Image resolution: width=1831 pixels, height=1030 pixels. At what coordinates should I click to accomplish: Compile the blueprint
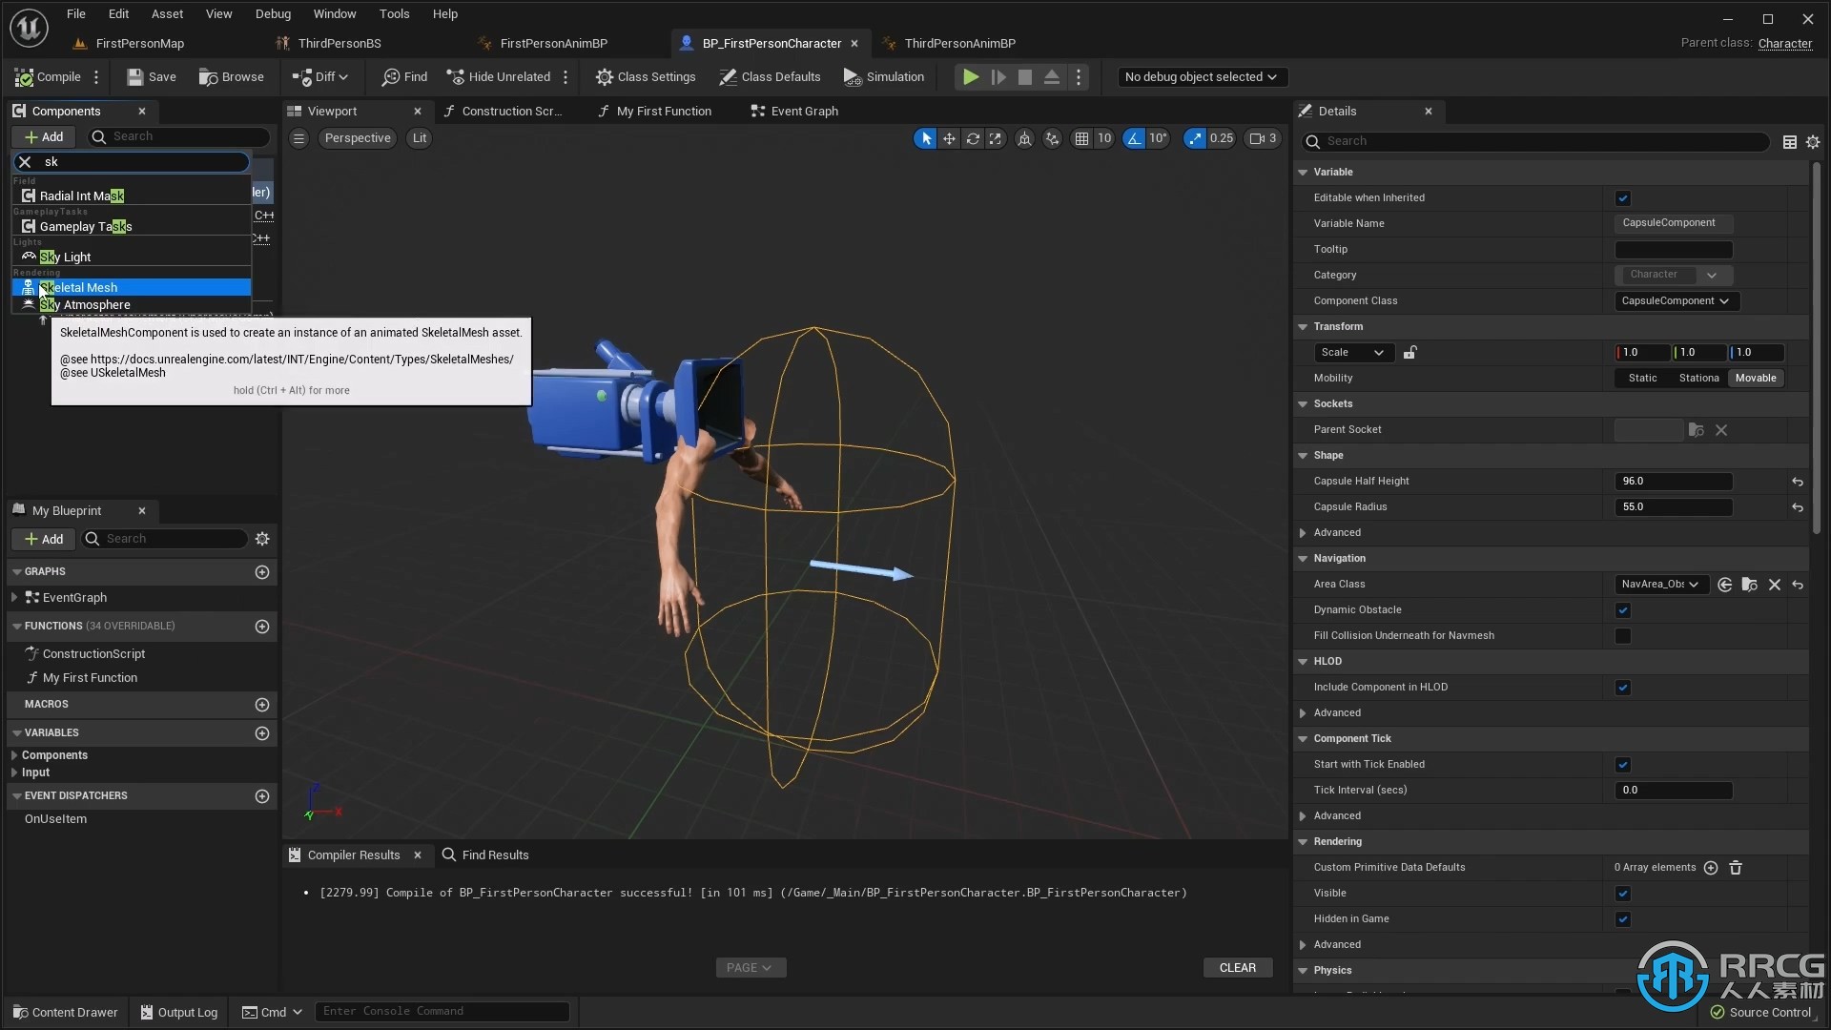pyautogui.click(x=48, y=77)
